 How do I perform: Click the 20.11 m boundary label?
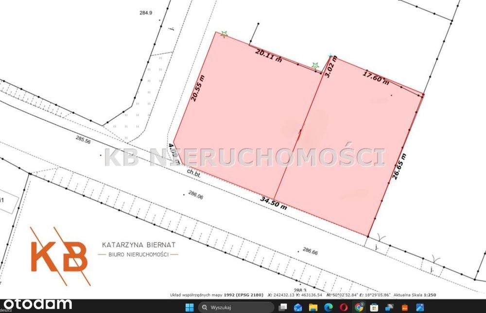tap(268, 55)
